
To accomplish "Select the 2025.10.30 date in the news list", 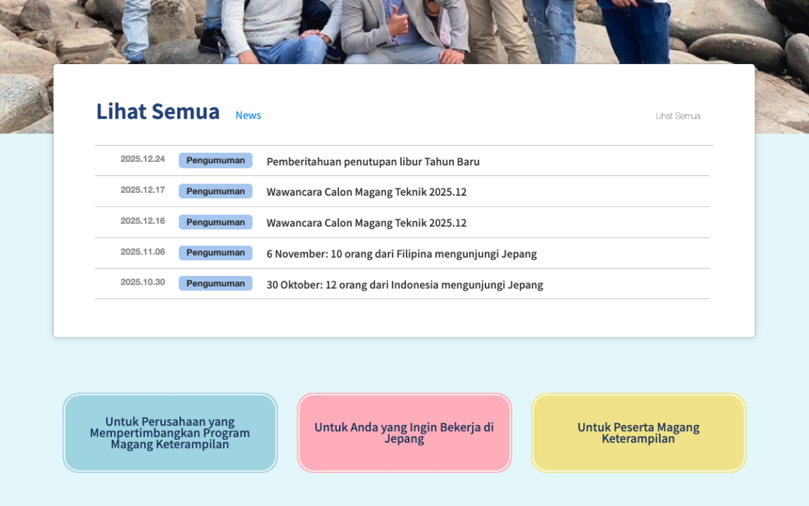I will 142,282.
